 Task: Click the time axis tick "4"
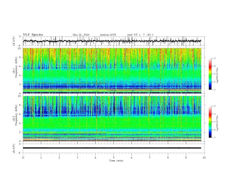96,158
